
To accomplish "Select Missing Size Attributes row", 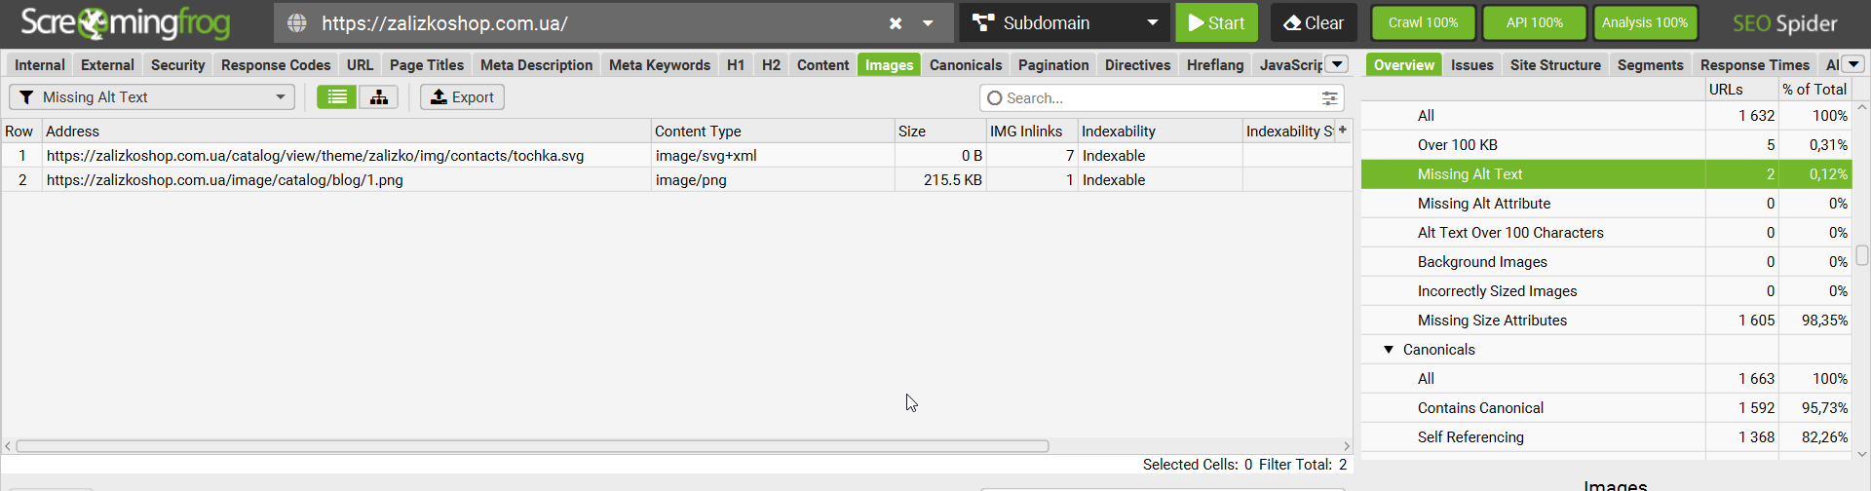I will (1605, 321).
